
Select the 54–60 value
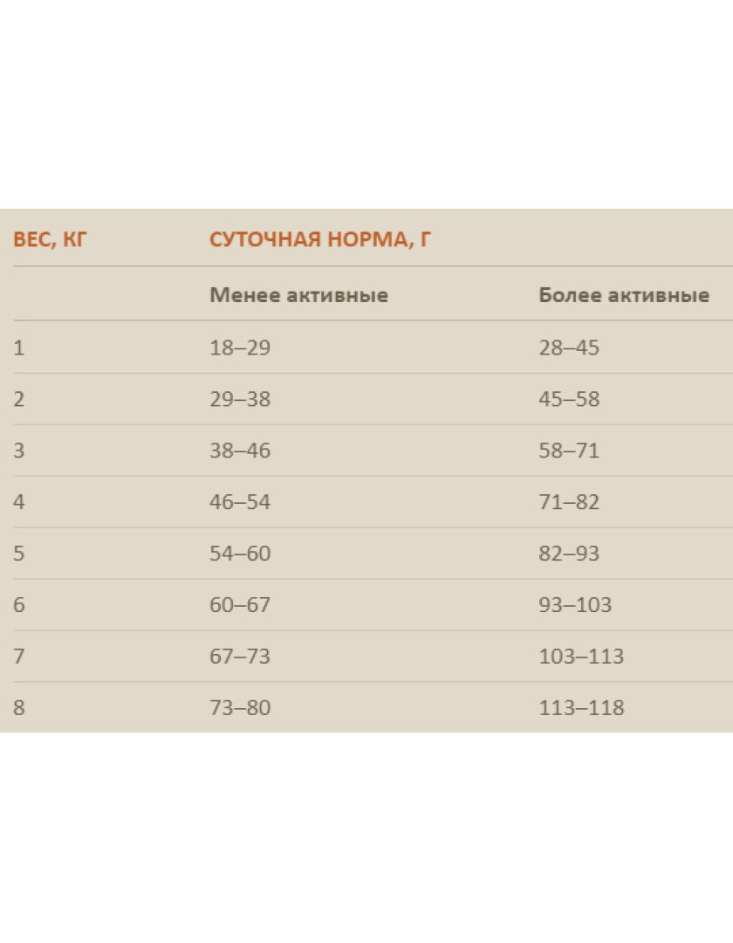pos(240,554)
